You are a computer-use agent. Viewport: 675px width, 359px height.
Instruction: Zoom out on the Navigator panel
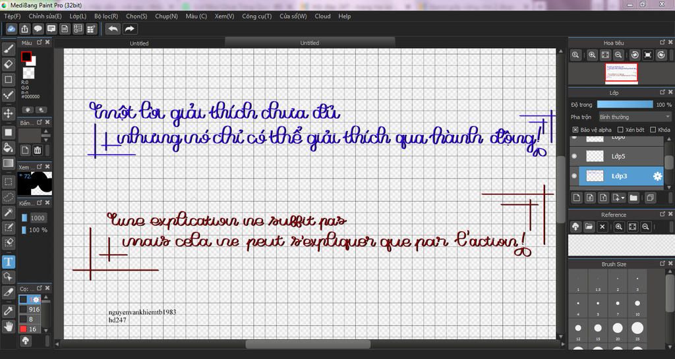(618, 55)
